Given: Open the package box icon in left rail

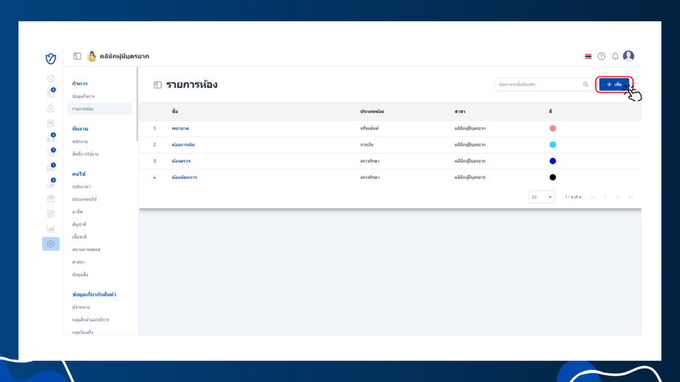Looking at the screenshot, I should point(51,199).
